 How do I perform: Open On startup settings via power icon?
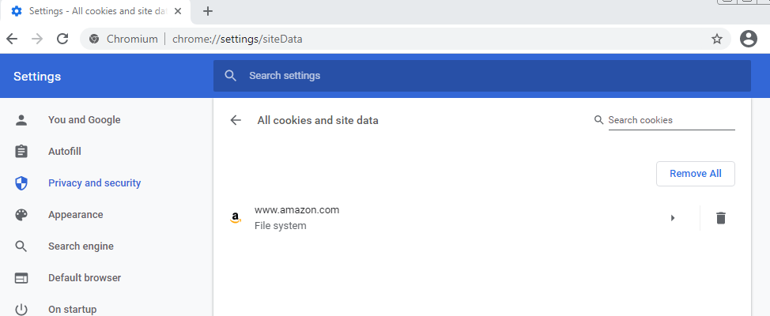tap(21, 310)
